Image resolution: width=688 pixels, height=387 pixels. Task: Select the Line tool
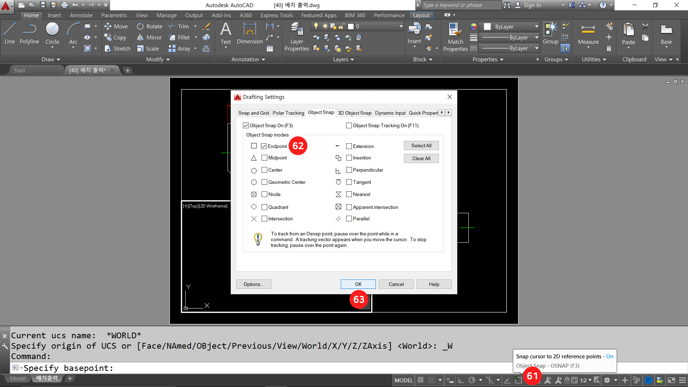click(10, 33)
